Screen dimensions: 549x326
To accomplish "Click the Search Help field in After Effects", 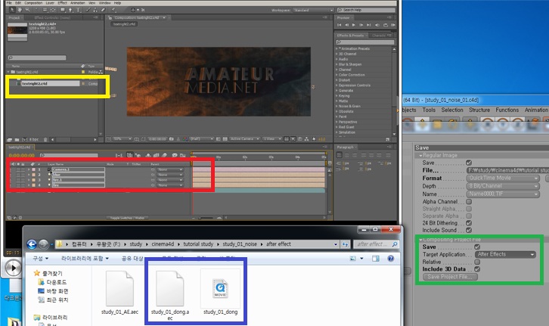I will pos(367,10).
